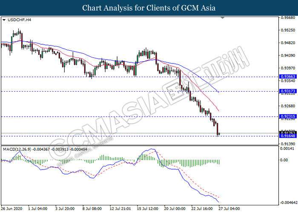Select the 0.93663 price level label

click(x=288, y=76)
